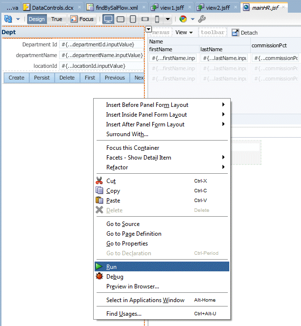
Task: Select Debug with bug icon
Action: click(162, 277)
